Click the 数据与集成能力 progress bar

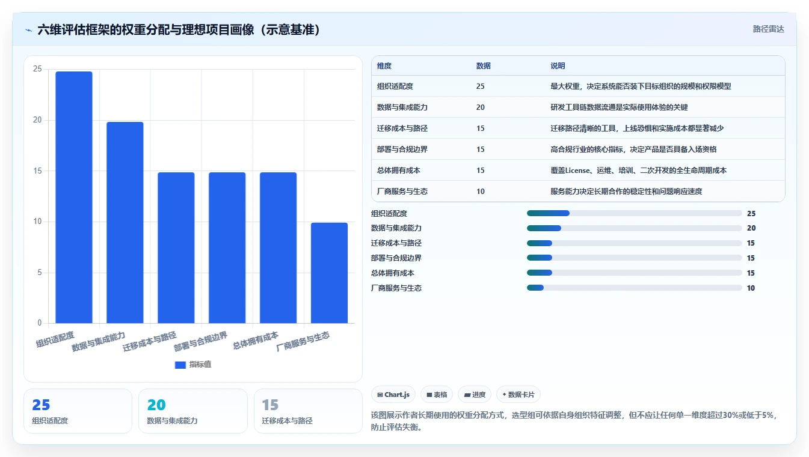coord(635,228)
